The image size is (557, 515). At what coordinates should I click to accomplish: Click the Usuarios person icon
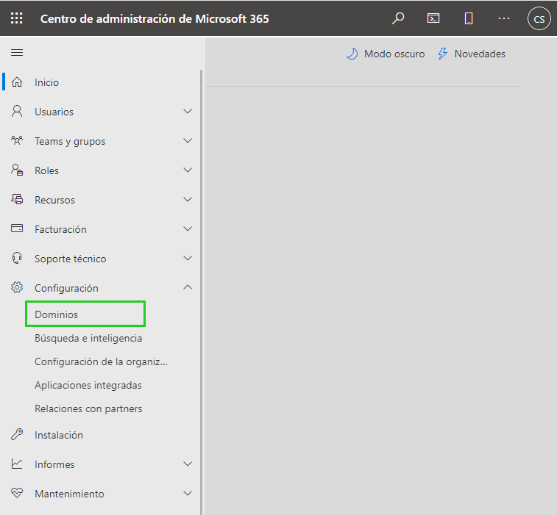pyautogui.click(x=17, y=112)
